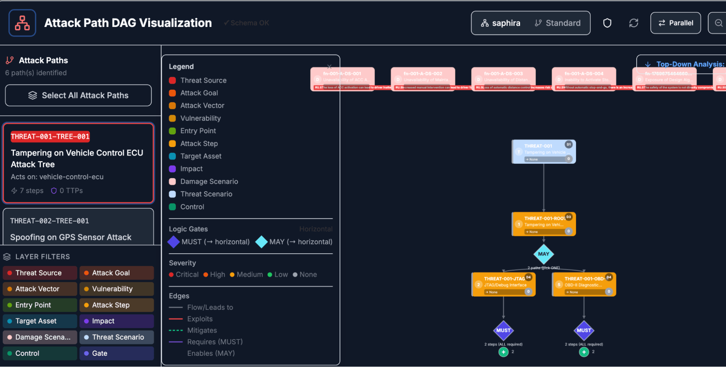
Task: Click the left MUST gate diamond
Action: tap(503, 330)
